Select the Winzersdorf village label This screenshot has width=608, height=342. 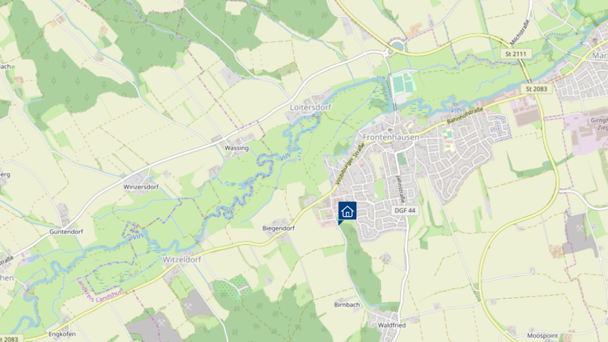pos(141,187)
